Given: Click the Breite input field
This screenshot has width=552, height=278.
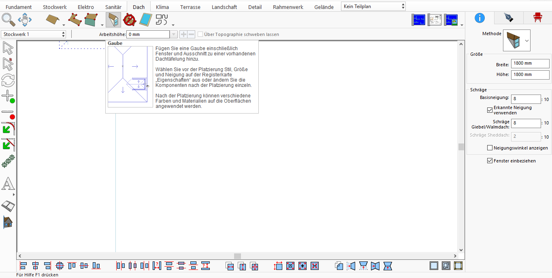Looking at the screenshot, I should [x=530, y=63].
